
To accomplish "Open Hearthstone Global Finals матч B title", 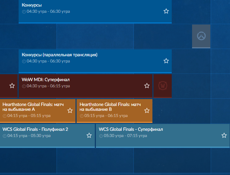I will [x=110, y=107].
